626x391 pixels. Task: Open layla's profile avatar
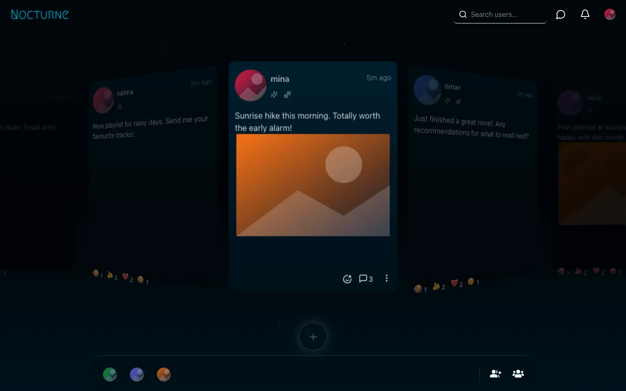(570, 103)
